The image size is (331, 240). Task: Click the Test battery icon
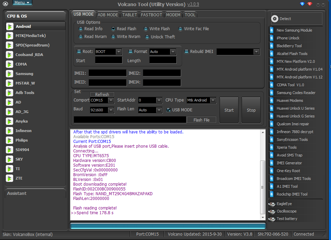pyautogui.click(x=272, y=219)
